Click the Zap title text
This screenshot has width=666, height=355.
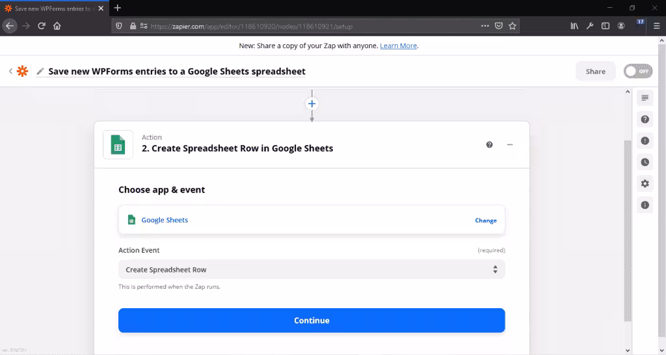(177, 72)
